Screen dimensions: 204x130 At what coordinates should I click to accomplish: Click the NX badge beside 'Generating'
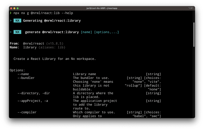(x=17, y=21)
